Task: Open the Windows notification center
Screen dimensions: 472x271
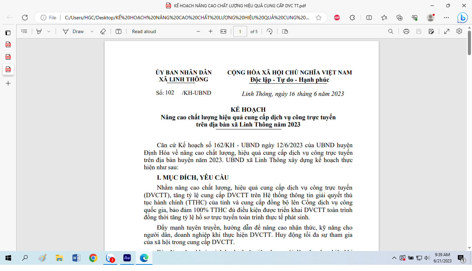Action: (x=461, y=258)
